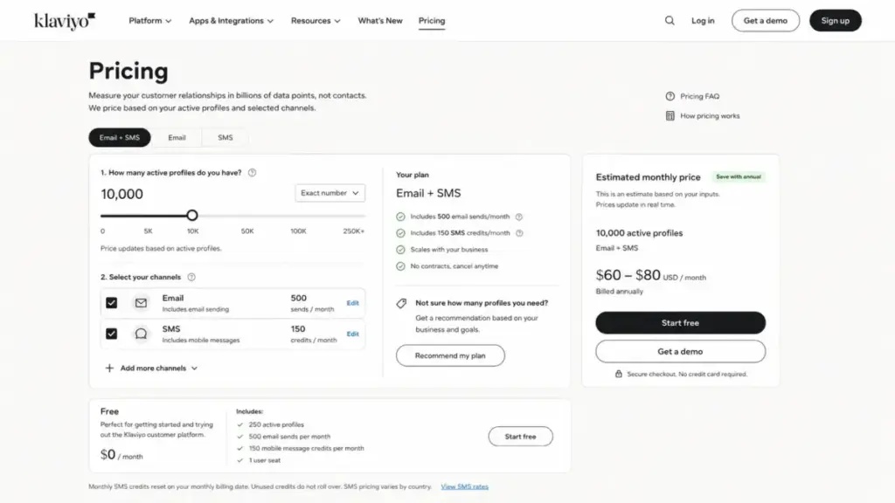
Task: Click the 5K slider label
Action: click(x=149, y=231)
